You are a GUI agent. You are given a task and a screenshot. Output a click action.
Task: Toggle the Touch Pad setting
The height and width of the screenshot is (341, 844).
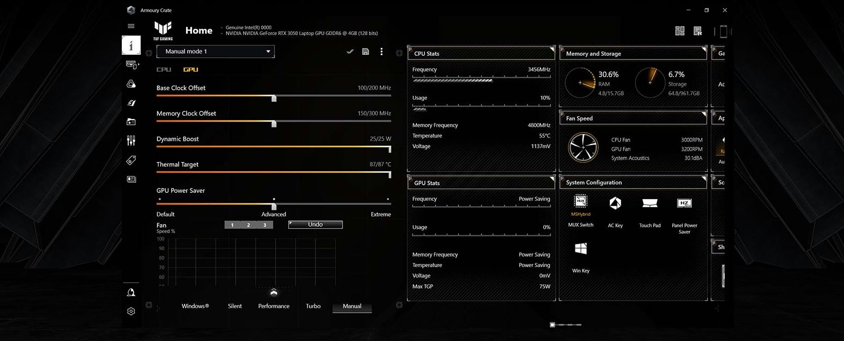tap(649, 203)
